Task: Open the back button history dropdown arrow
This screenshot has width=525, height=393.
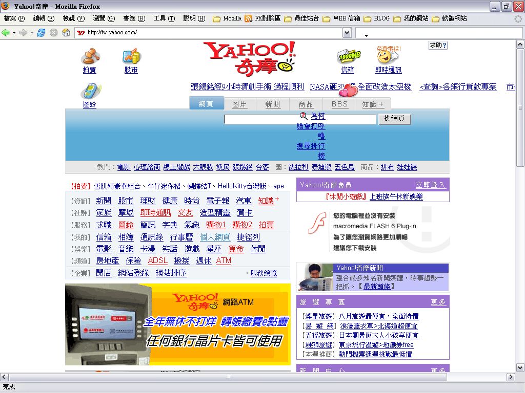Action: [14, 33]
